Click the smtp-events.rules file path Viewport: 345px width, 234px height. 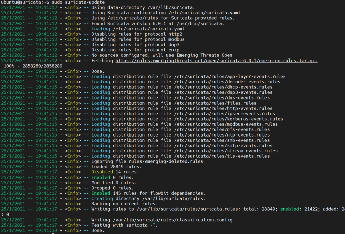pyautogui.click(x=223, y=145)
